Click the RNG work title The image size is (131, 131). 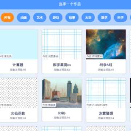point(62,113)
